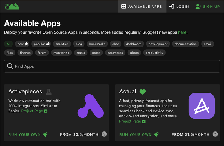Select the forum tag chip

coord(42,53)
